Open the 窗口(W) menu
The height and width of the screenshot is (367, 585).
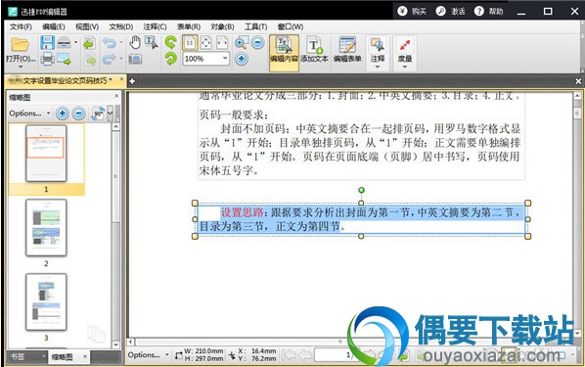tap(291, 26)
